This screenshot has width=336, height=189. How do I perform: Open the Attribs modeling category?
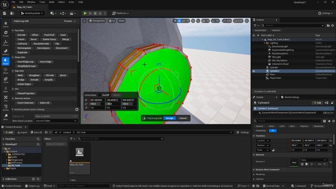pyautogui.click(x=6, y=108)
